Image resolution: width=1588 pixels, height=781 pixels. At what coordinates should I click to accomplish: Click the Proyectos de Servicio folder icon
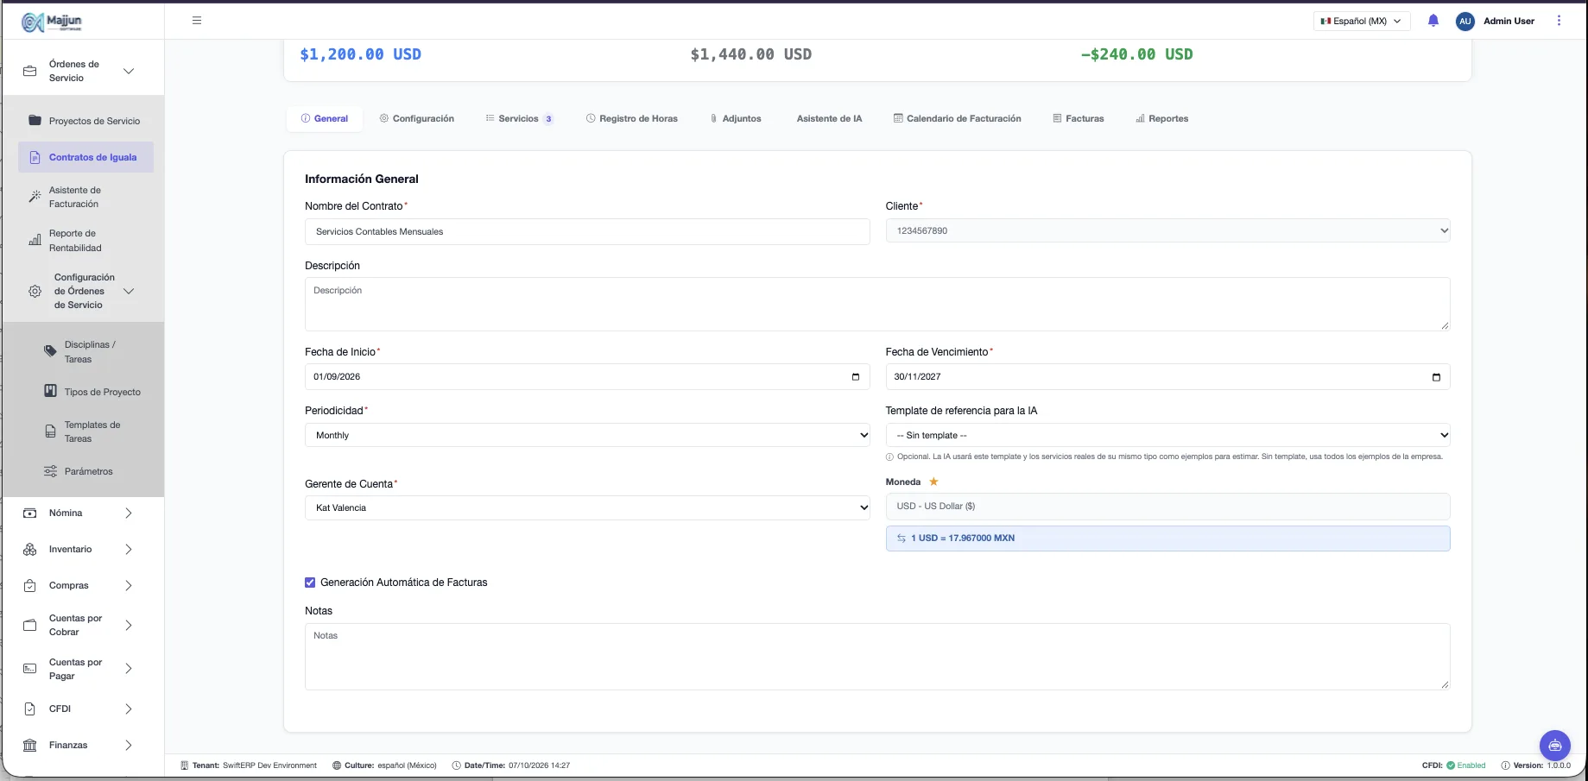35,120
